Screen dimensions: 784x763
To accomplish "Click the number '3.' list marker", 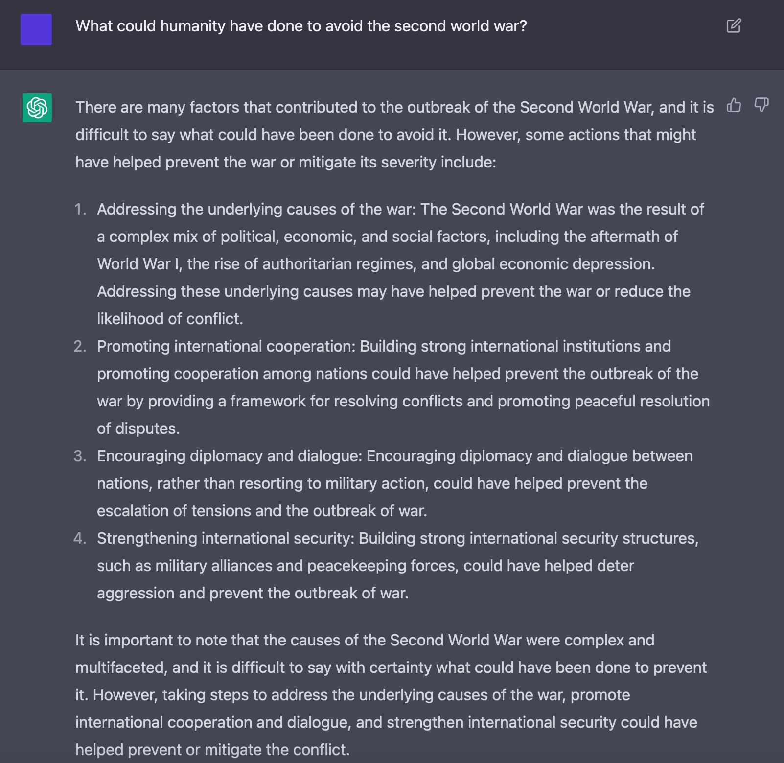I will [x=80, y=456].
